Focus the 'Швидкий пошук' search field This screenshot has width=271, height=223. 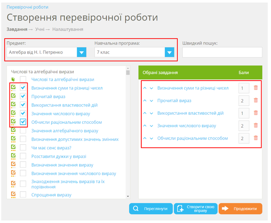point(222,52)
